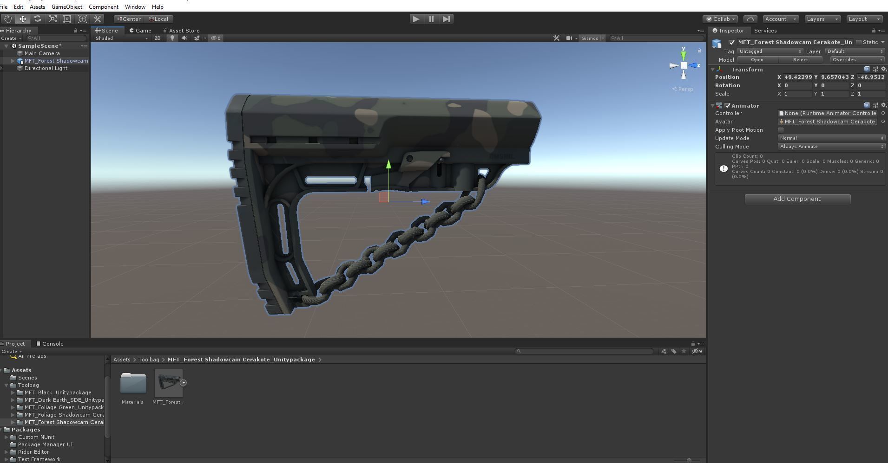Open the Collab dropdown

(720, 19)
